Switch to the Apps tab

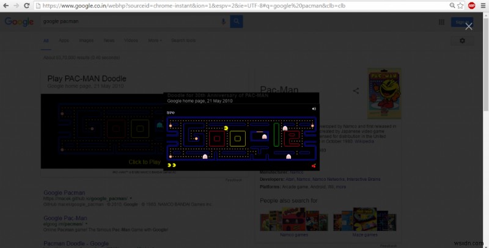pos(64,40)
